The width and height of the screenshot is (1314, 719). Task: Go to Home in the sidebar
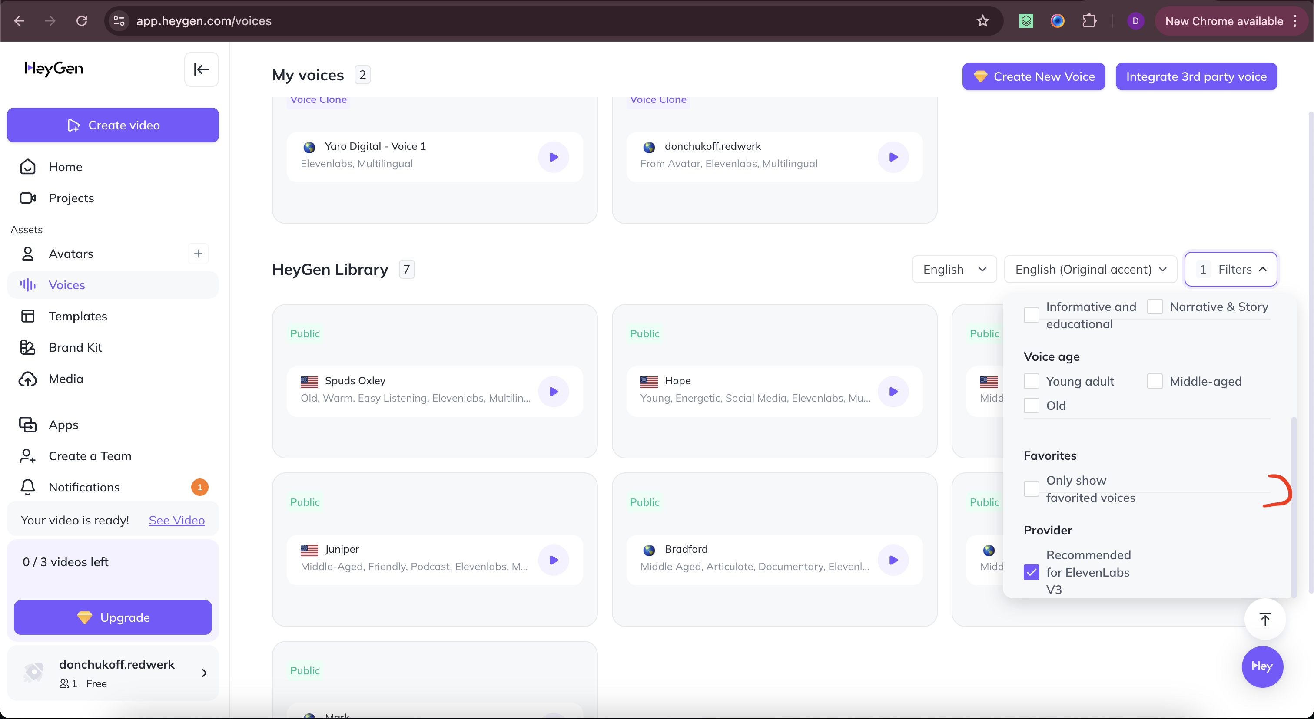113,167
